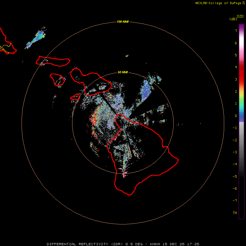Click the -7 value on the color scale
This screenshot has width=246, height=246.
235,201
